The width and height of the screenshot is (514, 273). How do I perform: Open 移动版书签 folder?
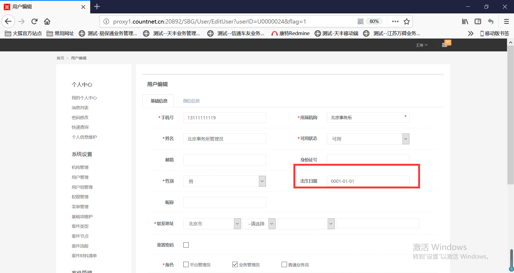(494, 33)
